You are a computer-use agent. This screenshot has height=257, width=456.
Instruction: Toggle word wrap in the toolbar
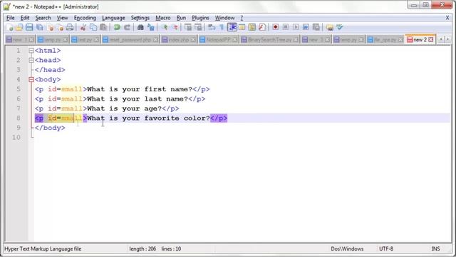coord(212,27)
